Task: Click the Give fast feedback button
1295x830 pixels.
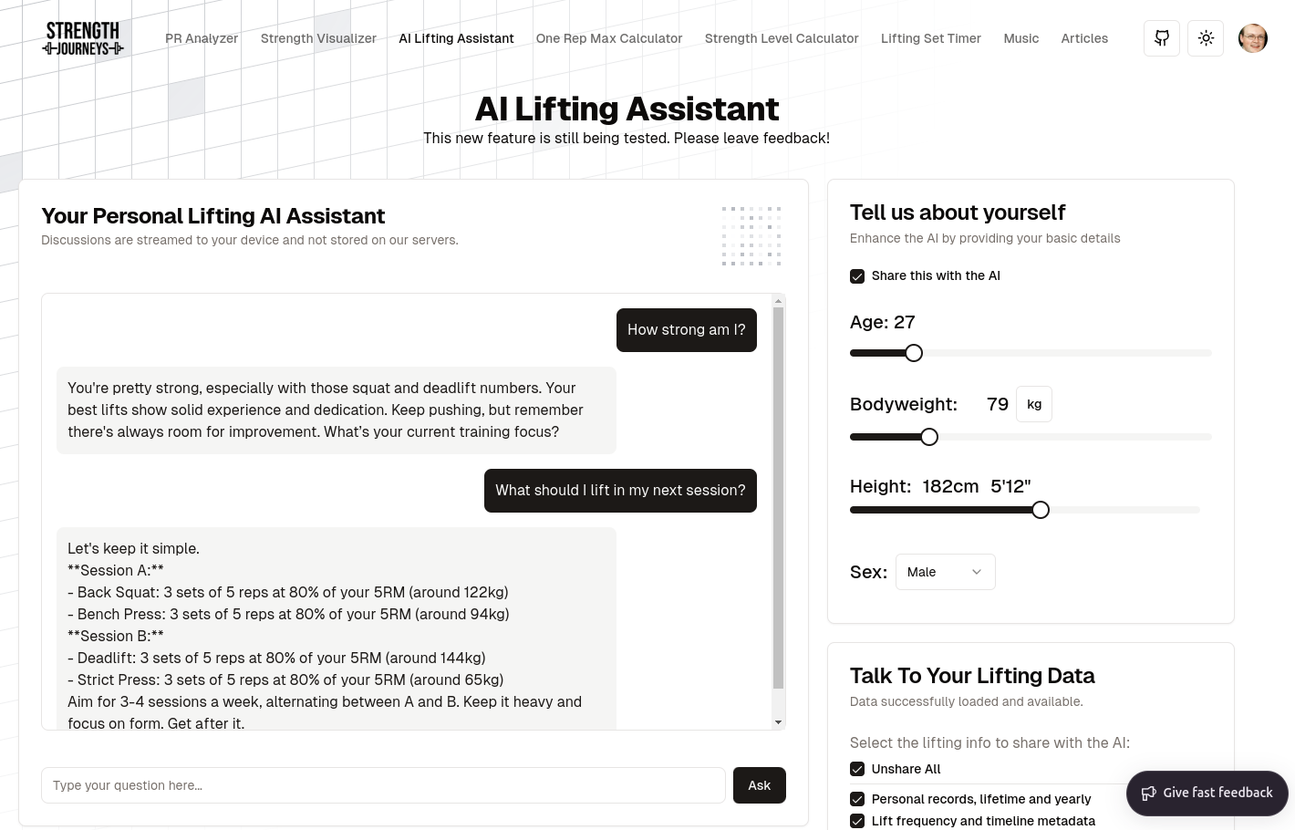Action: tap(1207, 793)
